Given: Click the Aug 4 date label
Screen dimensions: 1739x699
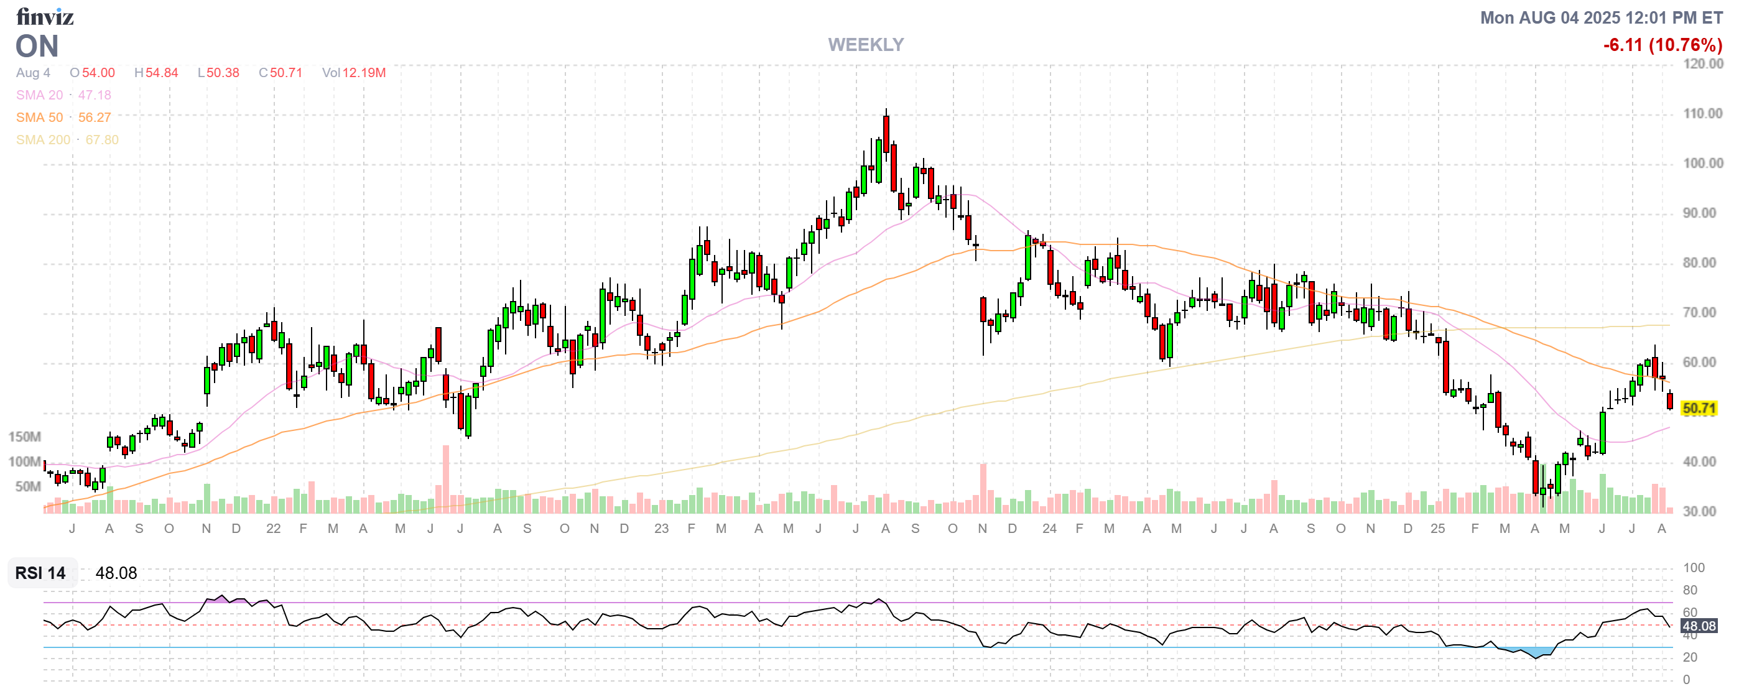Looking at the screenshot, I should pos(33,73).
